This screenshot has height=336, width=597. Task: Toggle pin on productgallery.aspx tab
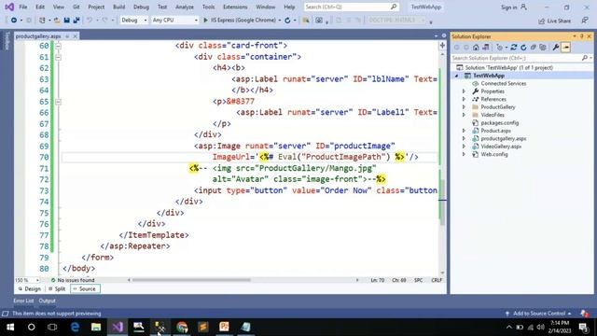point(67,36)
